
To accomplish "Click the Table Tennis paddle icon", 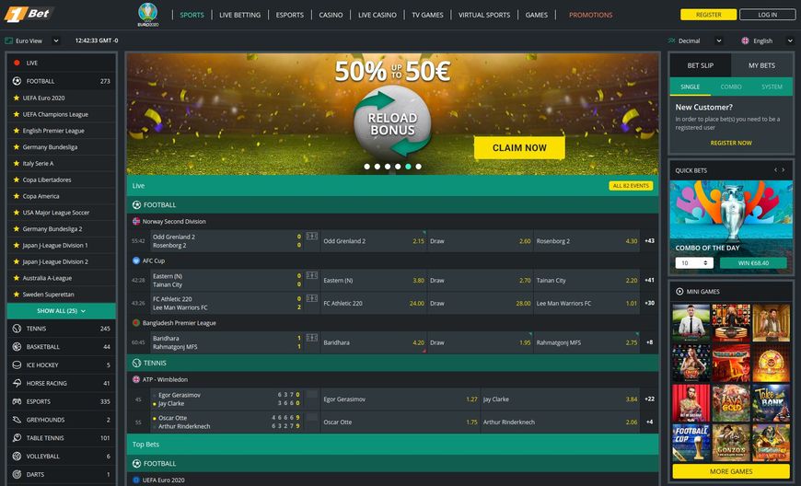I will click(17, 437).
